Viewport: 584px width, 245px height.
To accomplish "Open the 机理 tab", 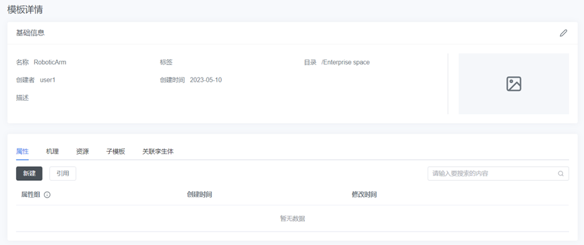I will click(52, 151).
